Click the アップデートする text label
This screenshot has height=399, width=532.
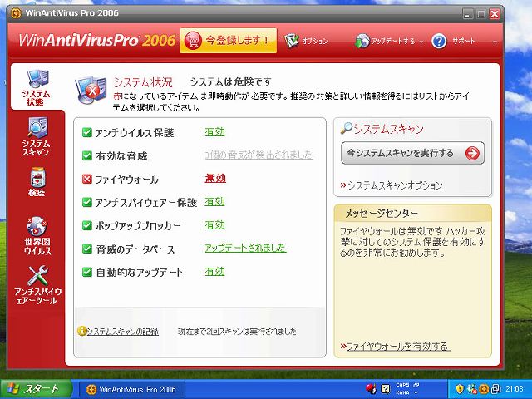coord(393,41)
